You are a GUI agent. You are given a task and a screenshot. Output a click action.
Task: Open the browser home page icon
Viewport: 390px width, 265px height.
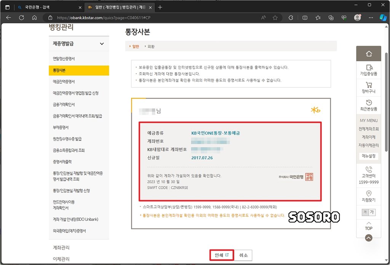click(x=34, y=18)
